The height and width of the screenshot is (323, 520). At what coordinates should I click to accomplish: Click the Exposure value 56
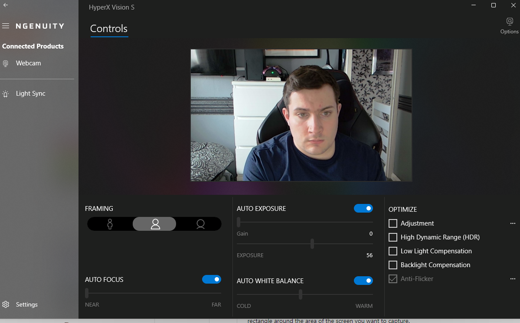tap(370, 255)
